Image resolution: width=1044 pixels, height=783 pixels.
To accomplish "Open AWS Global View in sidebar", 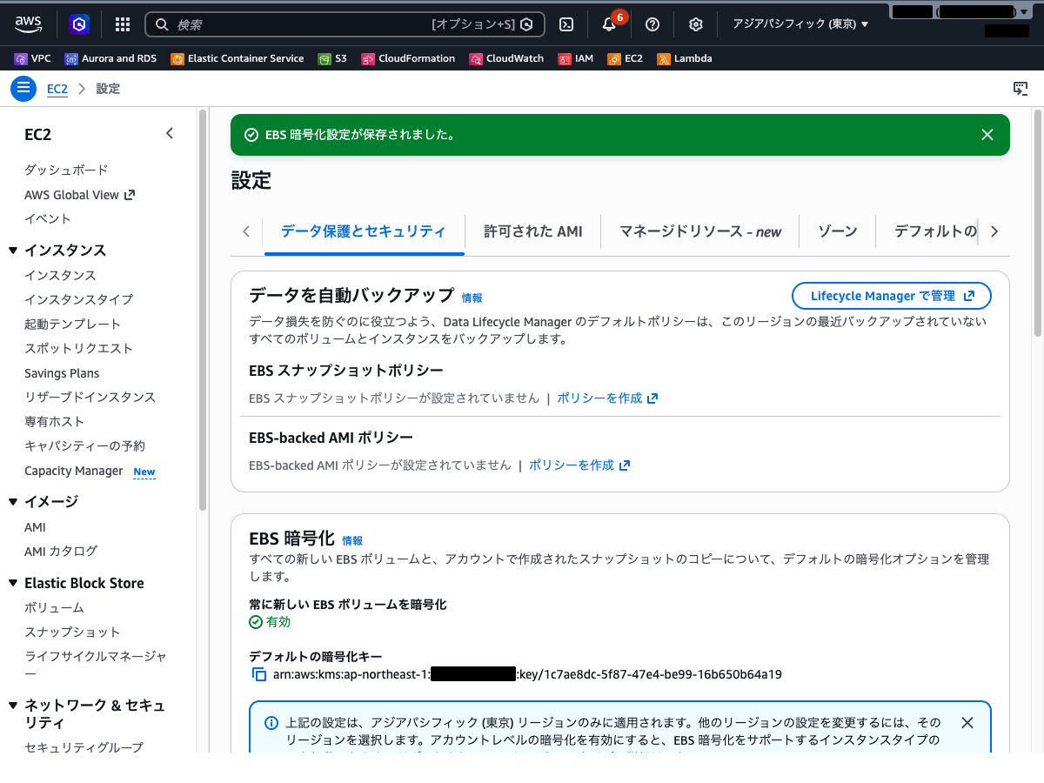I will (x=79, y=195).
